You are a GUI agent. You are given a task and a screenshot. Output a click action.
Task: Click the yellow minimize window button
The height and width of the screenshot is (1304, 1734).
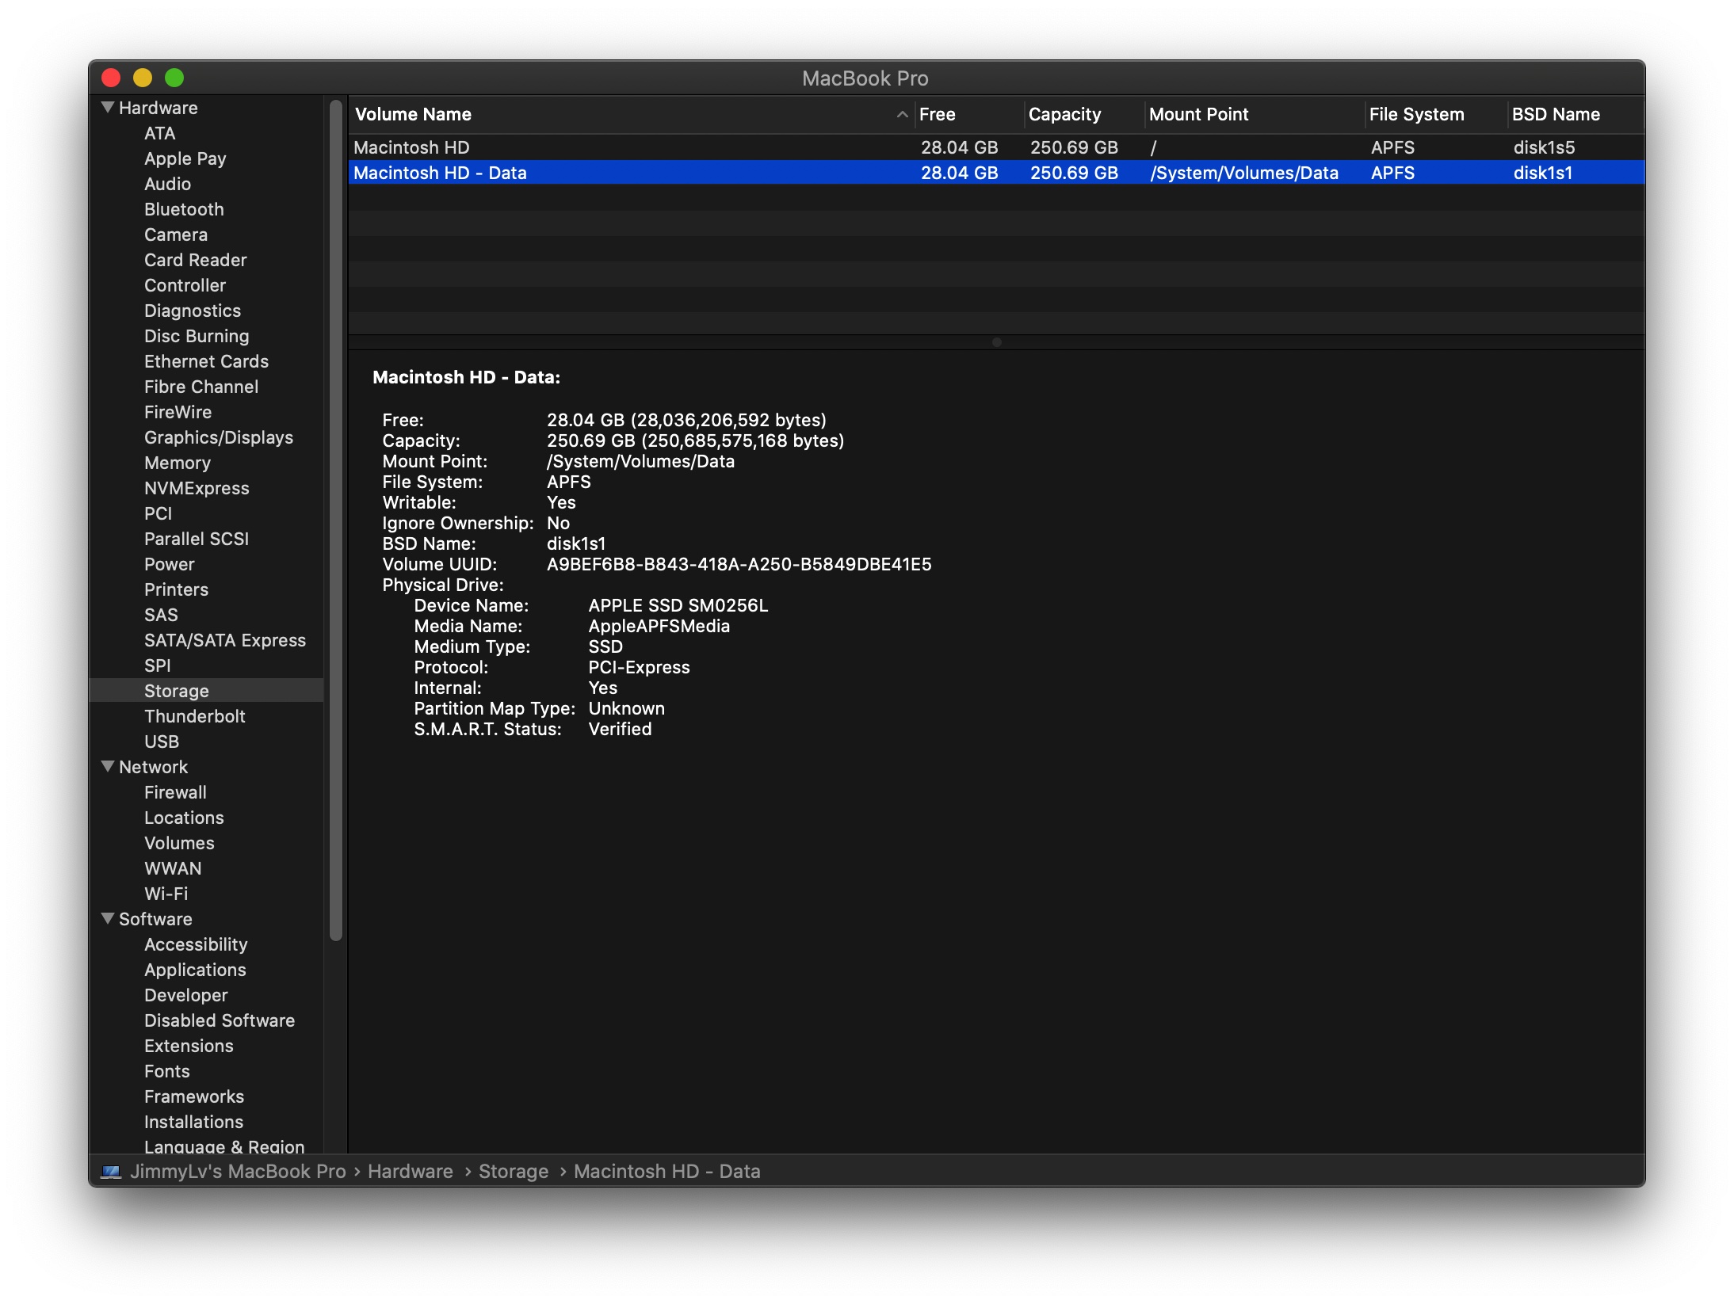pos(143,78)
